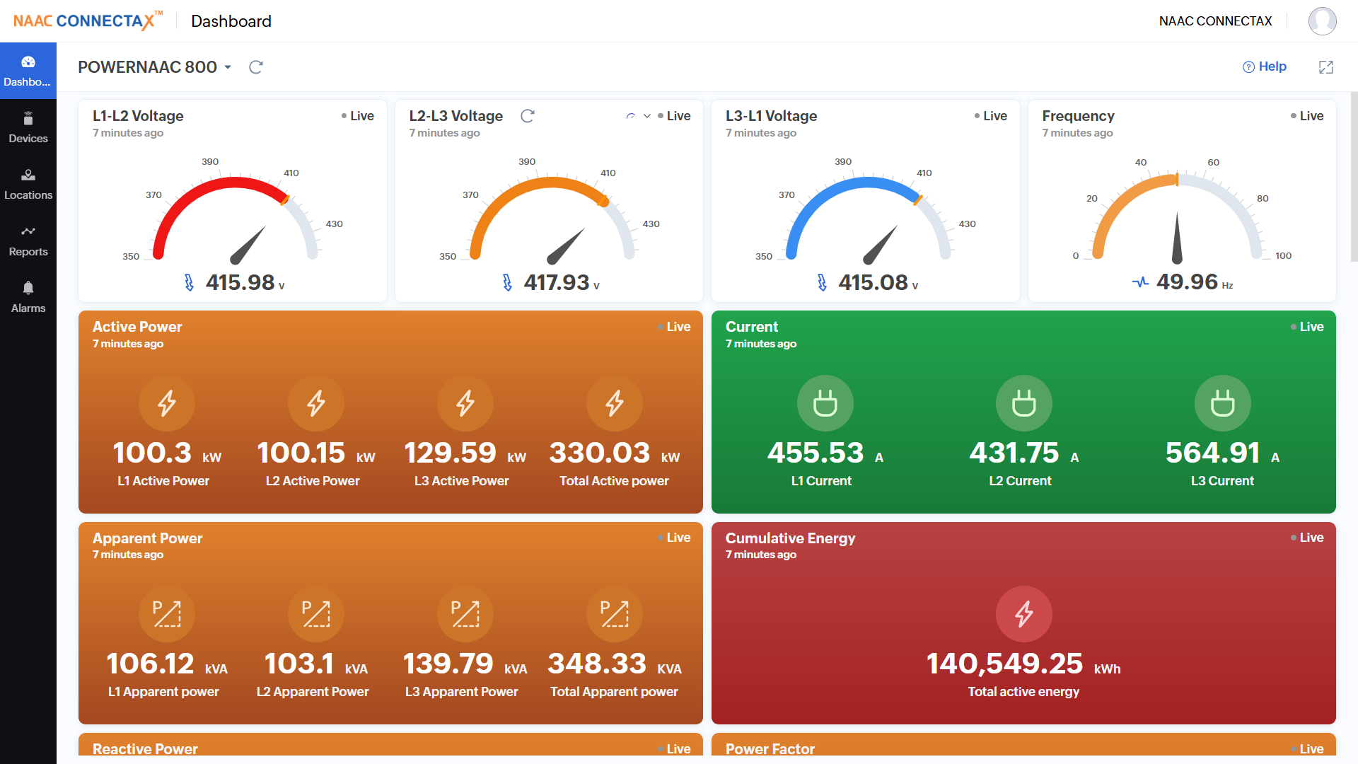Toggle Live status on the Current card
The height and width of the screenshot is (764, 1358).
1309,326
